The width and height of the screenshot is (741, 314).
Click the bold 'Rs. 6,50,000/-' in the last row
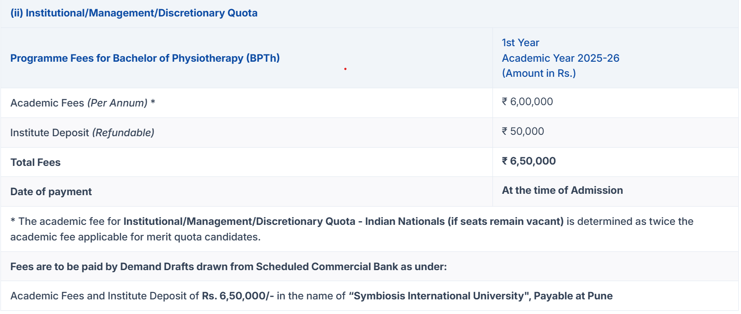[238, 296]
